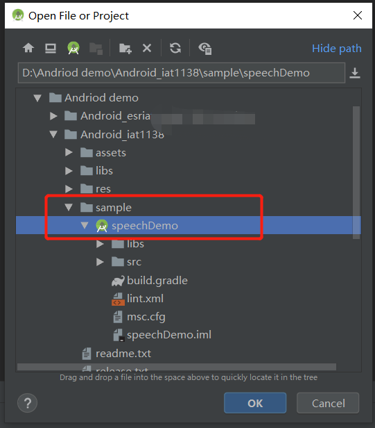Screen dimensions: 375x428
Task: Go to home directory icon
Action: coord(28,49)
